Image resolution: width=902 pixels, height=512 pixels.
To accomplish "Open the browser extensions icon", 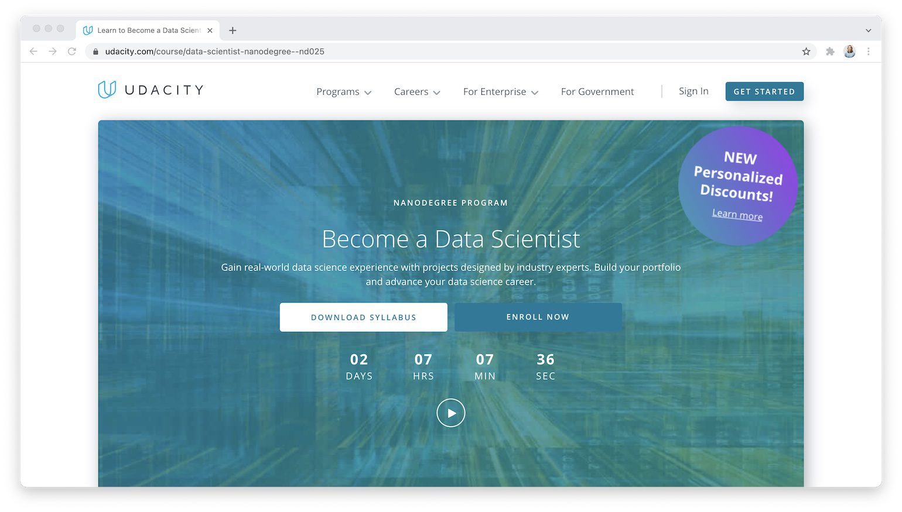I will point(830,51).
